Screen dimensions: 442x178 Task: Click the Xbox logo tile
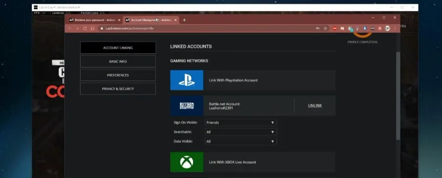(x=187, y=162)
